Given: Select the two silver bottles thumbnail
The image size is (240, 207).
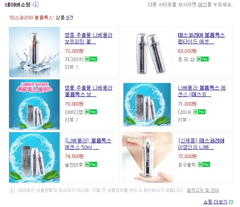Looking at the screenshot, I should (147, 52).
